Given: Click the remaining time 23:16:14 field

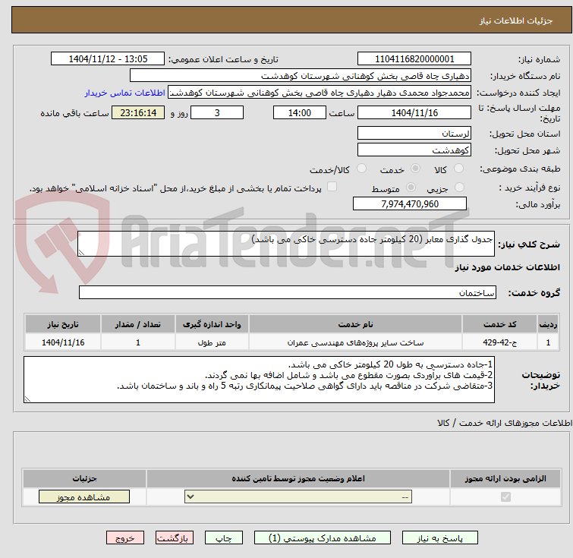Looking at the screenshot, I should tap(138, 112).
